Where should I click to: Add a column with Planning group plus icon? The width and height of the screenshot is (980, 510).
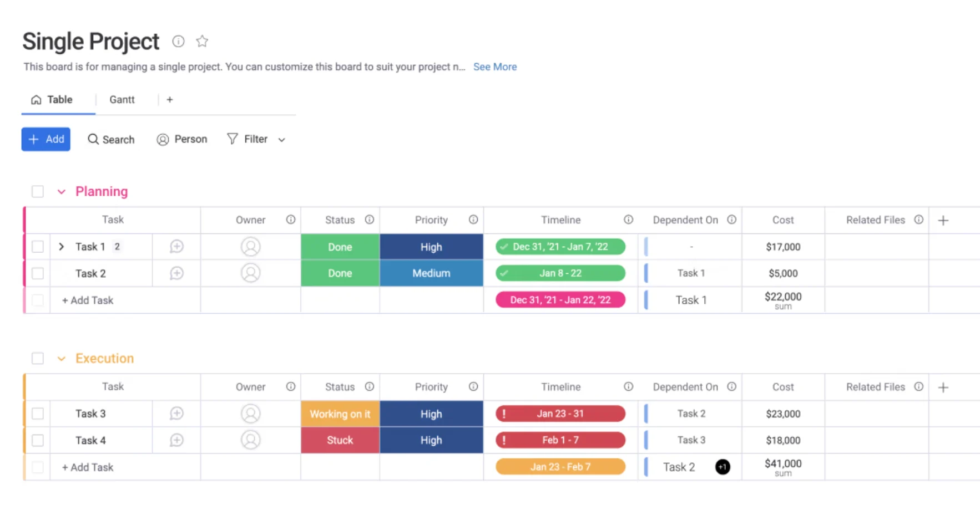pos(943,220)
